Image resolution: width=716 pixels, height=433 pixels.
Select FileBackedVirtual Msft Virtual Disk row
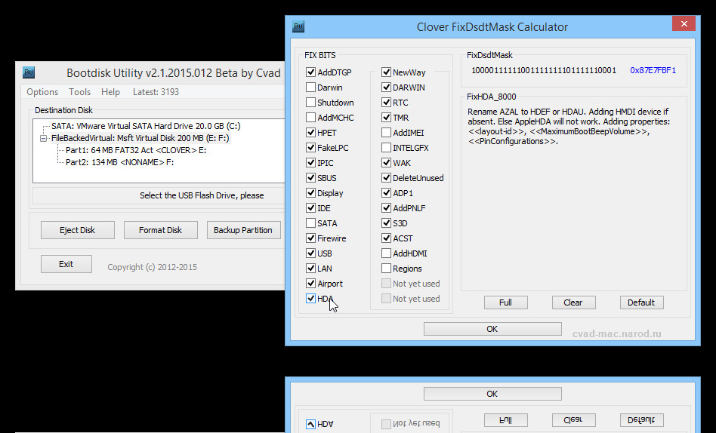click(140, 138)
